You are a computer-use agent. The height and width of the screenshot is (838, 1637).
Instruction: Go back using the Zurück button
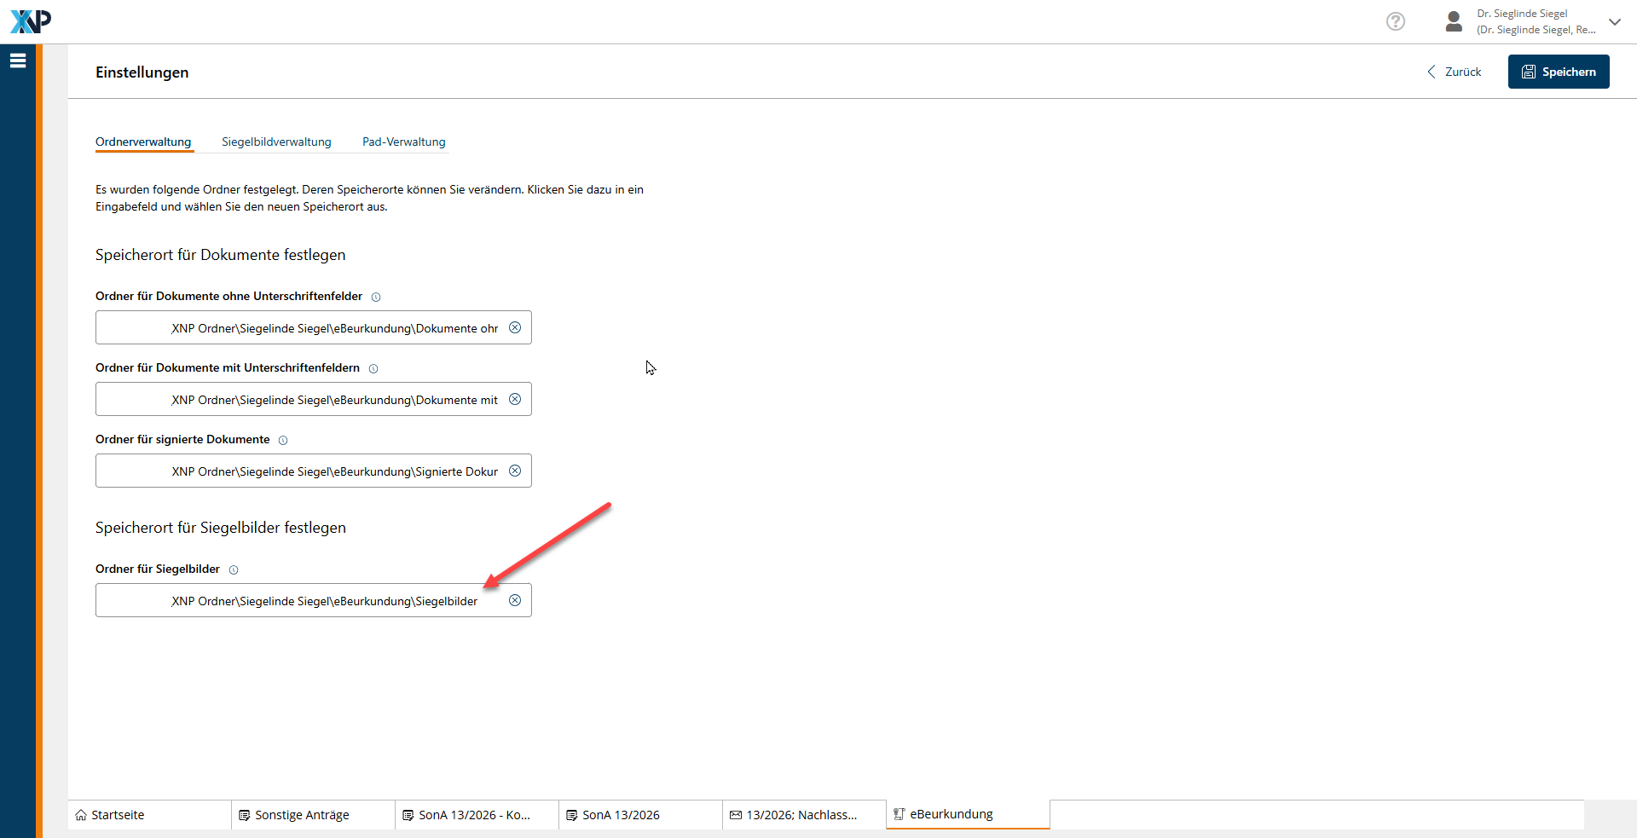click(x=1455, y=72)
